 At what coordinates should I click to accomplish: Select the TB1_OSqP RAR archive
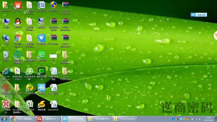click(53, 39)
